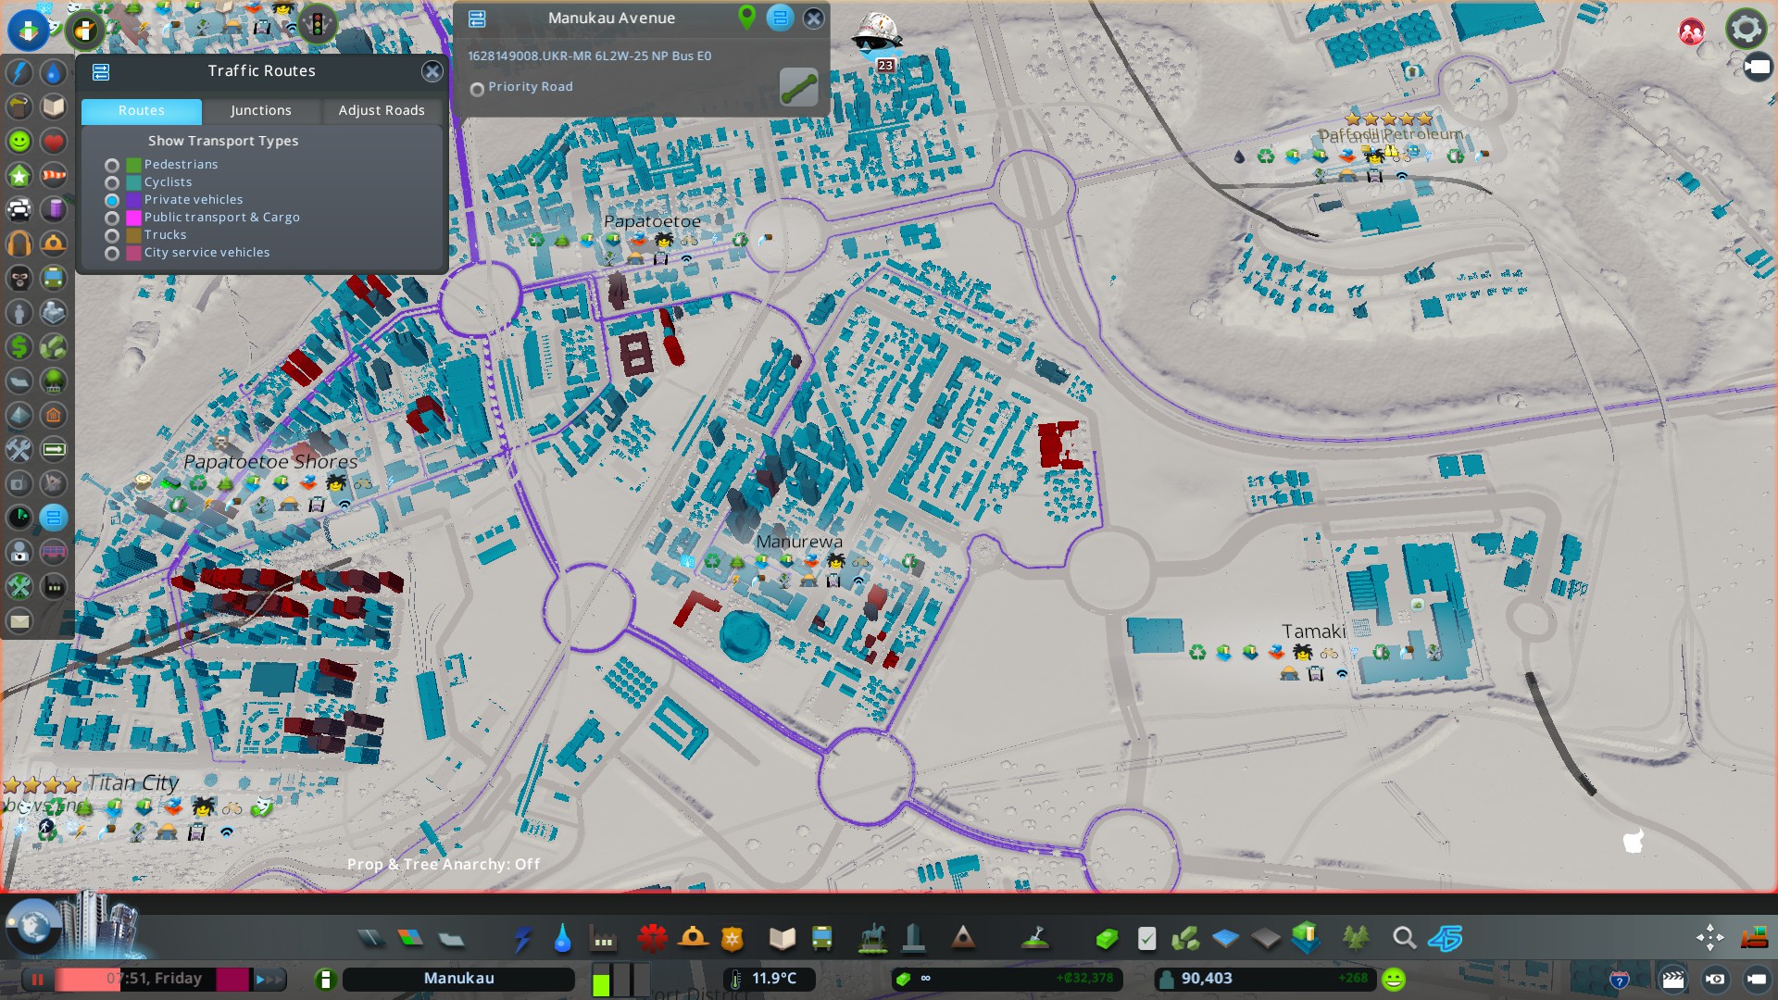This screenshot has height=1000, width=1778.
Task: Switch to the Adjust Roads tab
Action: point(381,110)
